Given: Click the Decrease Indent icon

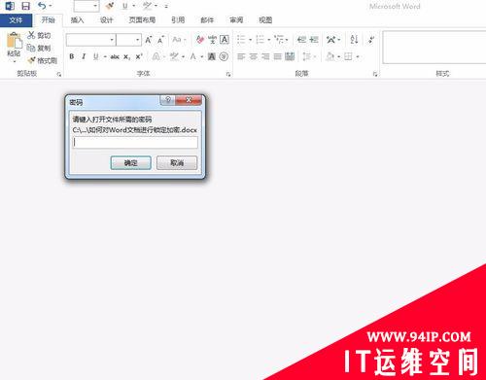Looking at the screenshot, I should [x=301, y=40].
